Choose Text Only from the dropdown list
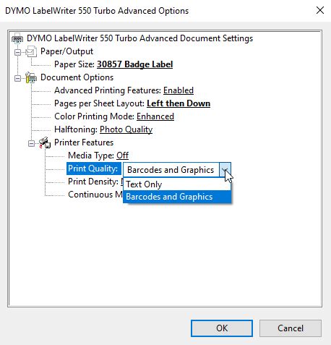Image resolution: width=331 pixels, height=345 pixels. click(x=177, y=184)
